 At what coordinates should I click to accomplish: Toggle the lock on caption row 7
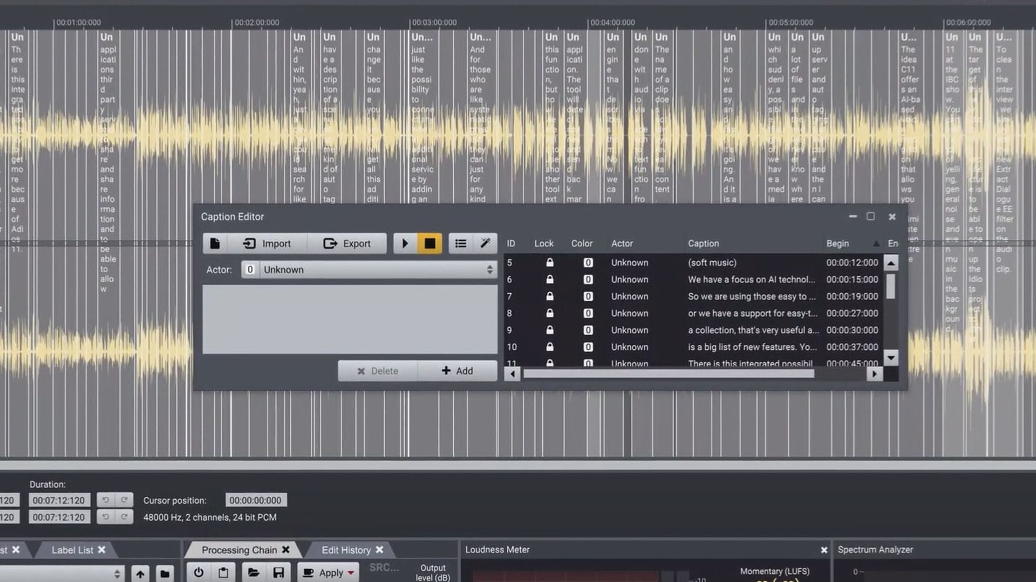click(549, 296)
